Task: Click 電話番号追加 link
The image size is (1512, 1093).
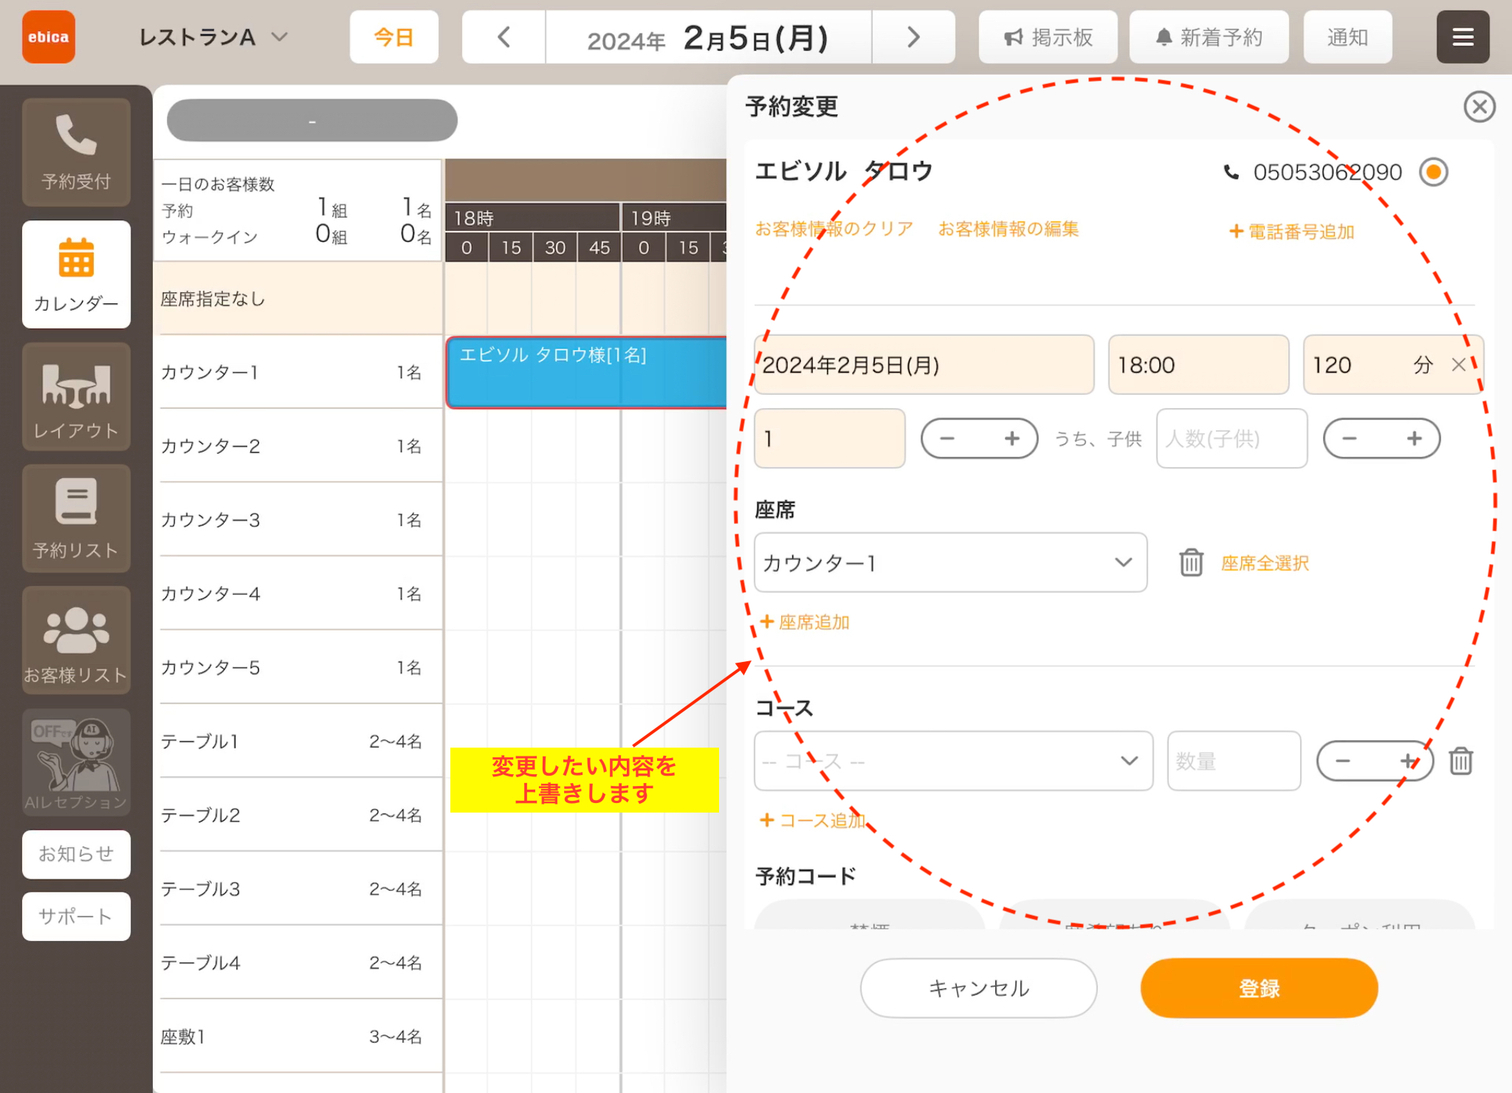Action: (x=1292, y=232)
